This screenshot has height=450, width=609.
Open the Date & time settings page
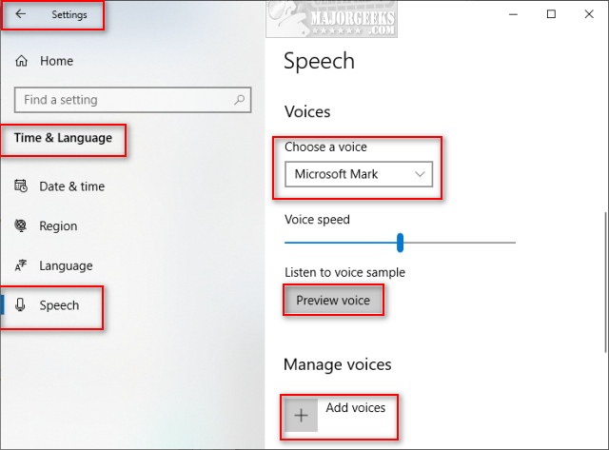(x=71, y=186)
